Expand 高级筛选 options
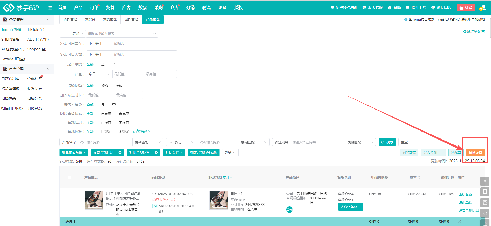Image resolution: width=491 pixels, height=226 pixels. [x=142, y=131]
